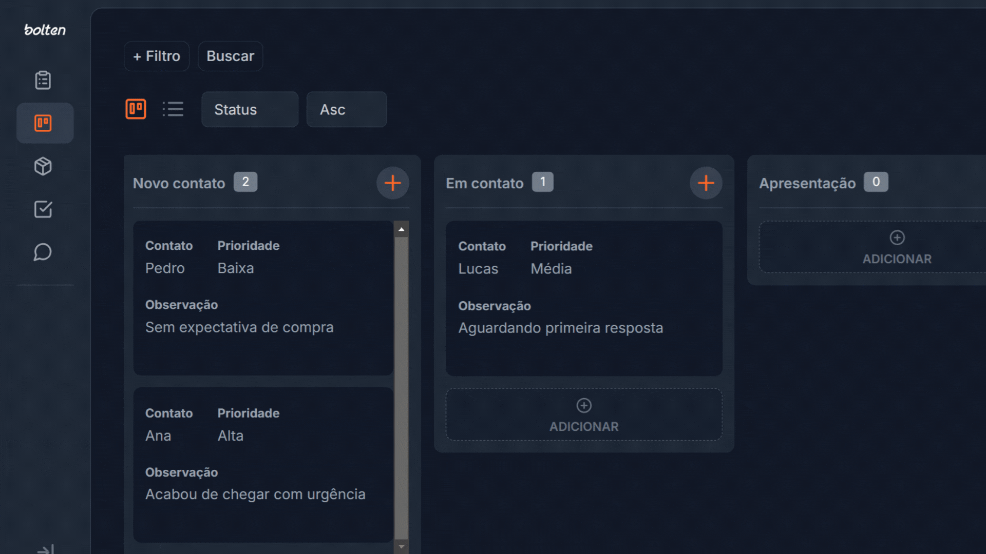This screenshot has width=986, height=554.
Task: Open Pedro's contact card
Action: (x=263, y=298)
